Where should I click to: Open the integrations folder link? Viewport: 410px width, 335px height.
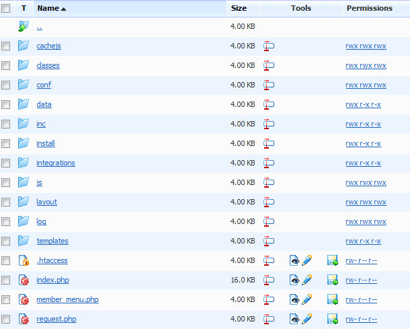pyautogui.click(x=56, y=163)
